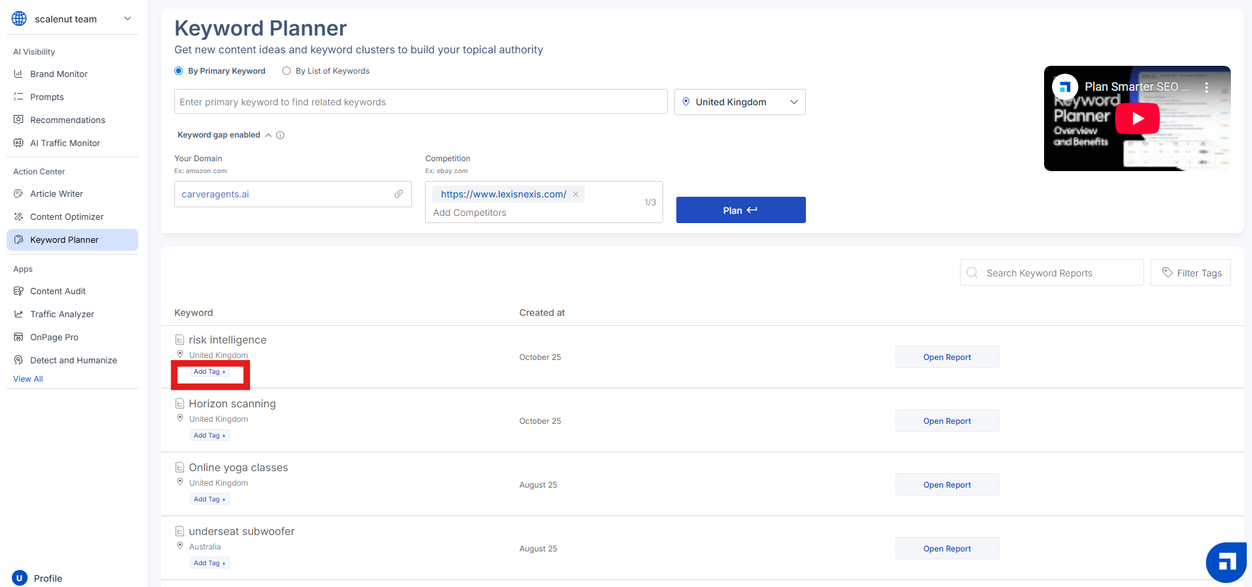Click Add Tag under Online yoga classes
Screen dimensions: 1252x587
pos(209,499)
